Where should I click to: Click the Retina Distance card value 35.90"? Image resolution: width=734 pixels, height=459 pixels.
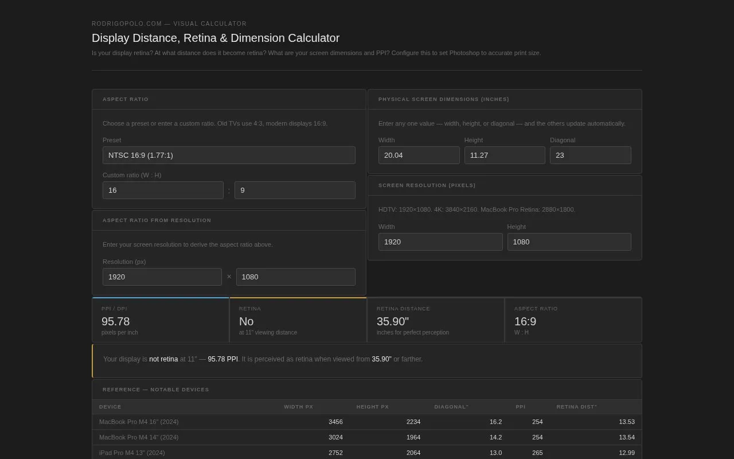(x=393, y=321)
